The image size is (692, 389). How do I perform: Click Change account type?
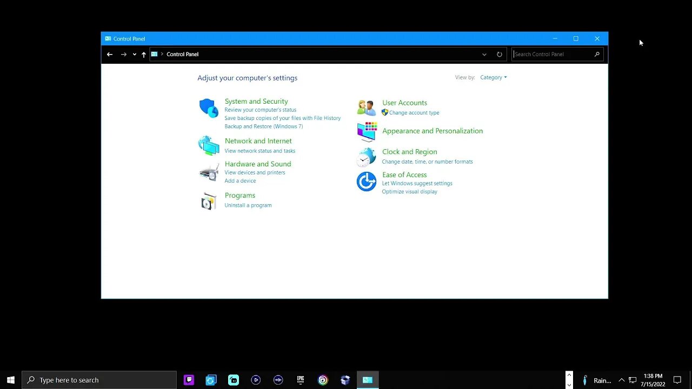point(414,113)
